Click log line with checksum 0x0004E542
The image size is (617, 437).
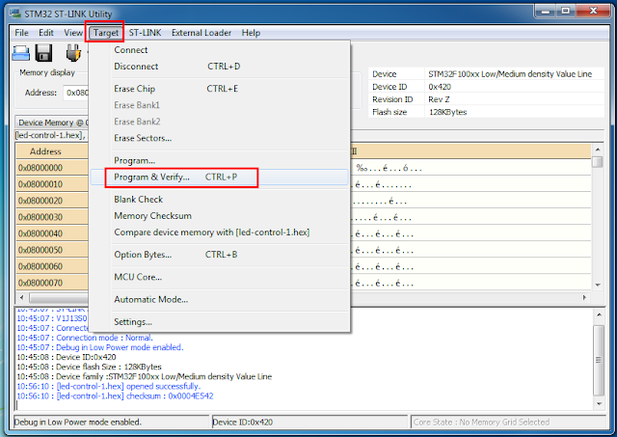115,396
